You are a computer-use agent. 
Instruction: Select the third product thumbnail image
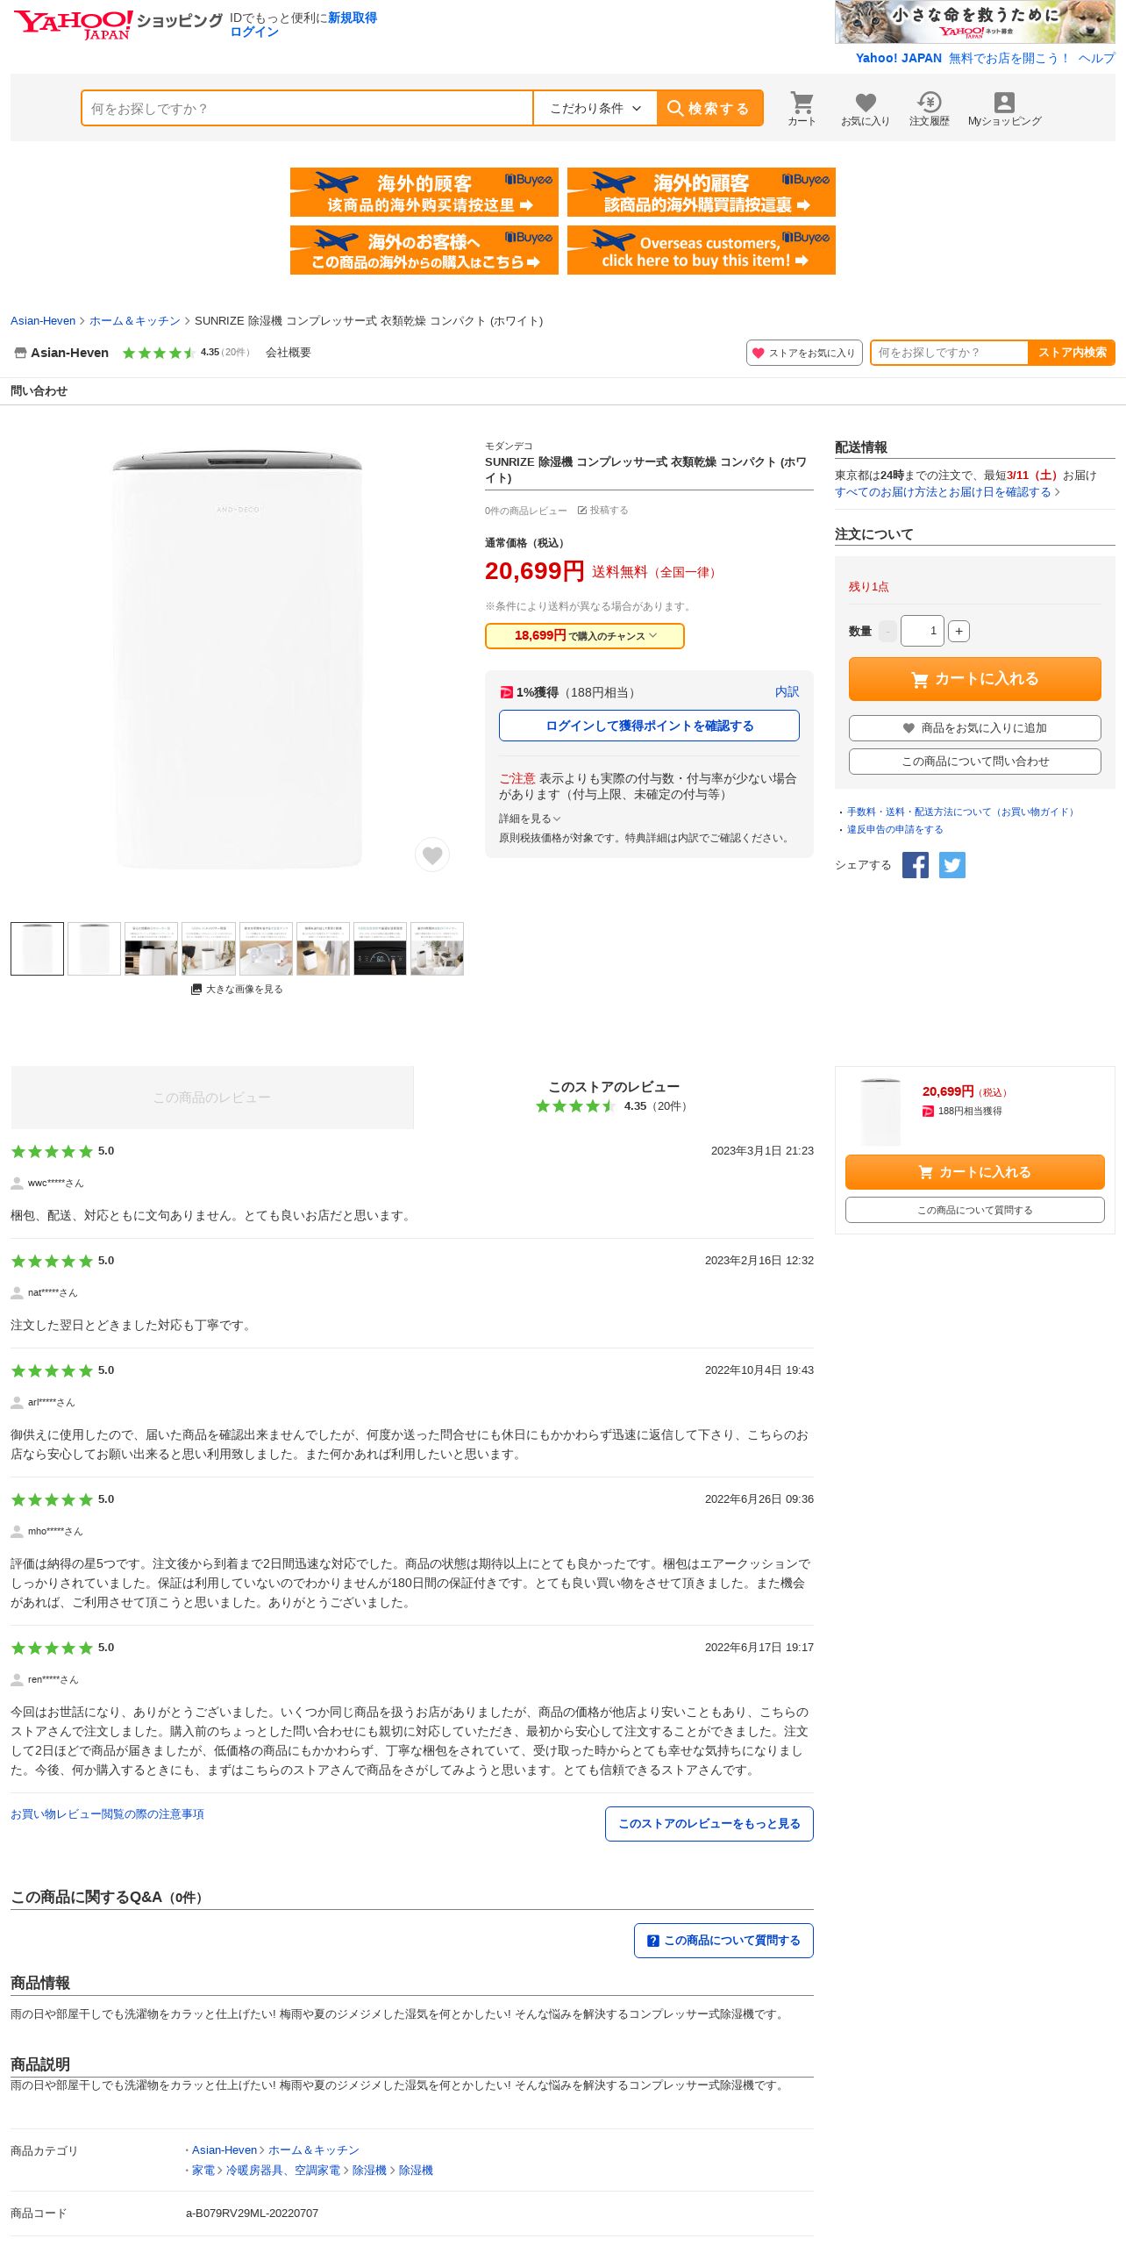click(x=151, y=948)
